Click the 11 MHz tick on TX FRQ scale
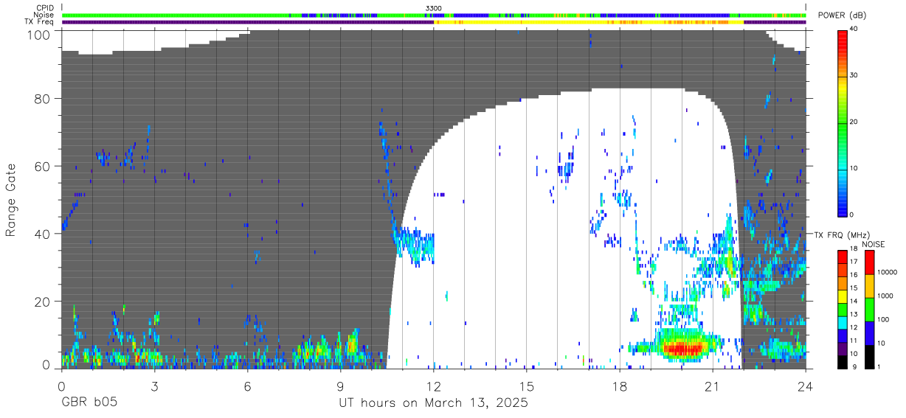 coord(854,340)
